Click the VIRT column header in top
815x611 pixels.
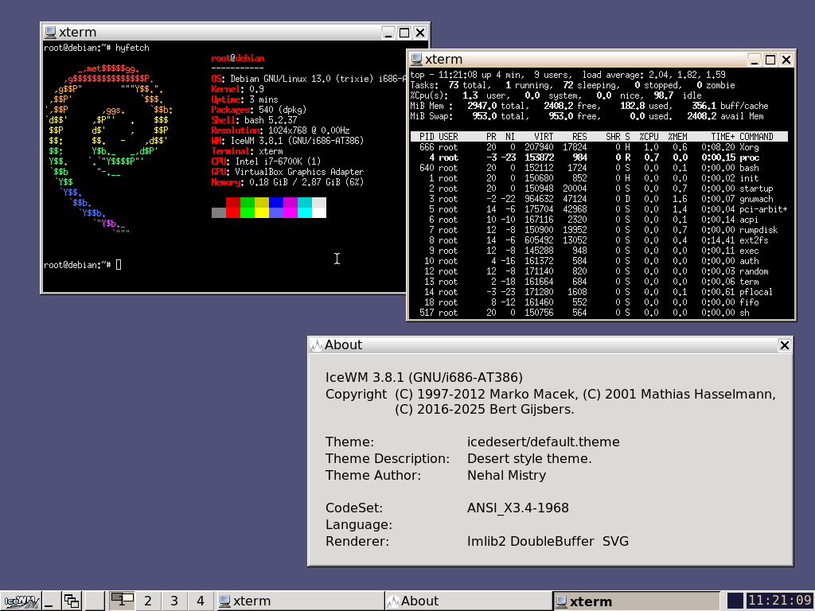(544, 137)
